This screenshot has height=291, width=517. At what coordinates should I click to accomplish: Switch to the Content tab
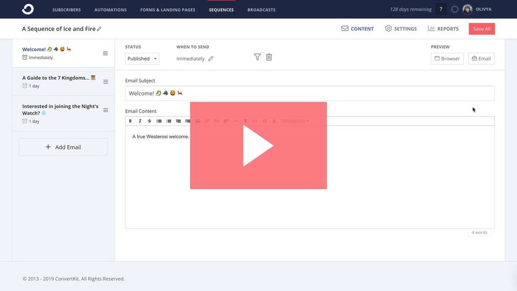pos(358,29)
